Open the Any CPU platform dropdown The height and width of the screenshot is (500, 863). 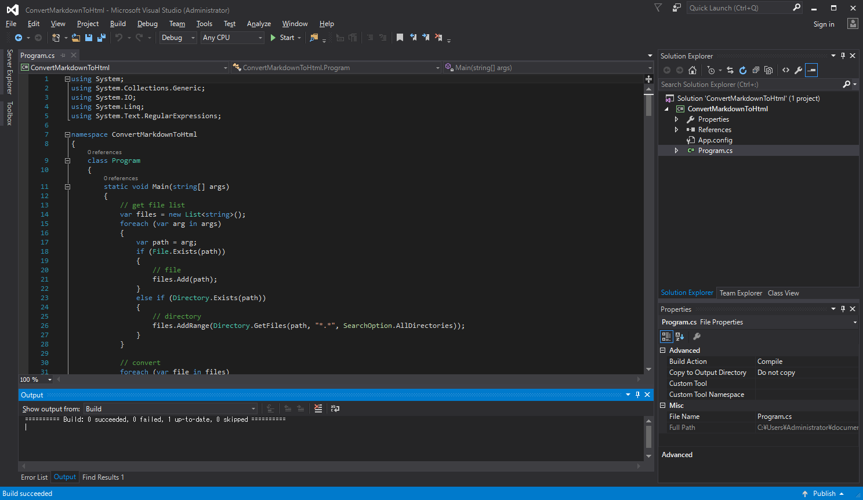pyautogui.click(x=233, y=38)
